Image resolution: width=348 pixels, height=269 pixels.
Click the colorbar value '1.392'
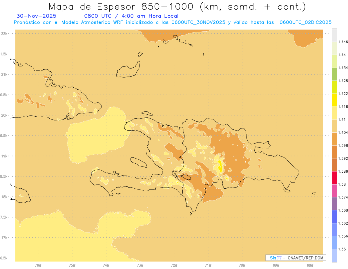[343, 158]
